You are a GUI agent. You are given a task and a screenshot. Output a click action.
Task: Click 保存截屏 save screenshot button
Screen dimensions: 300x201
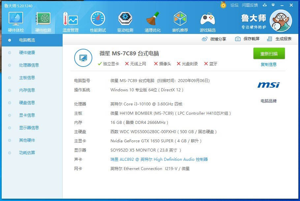pyautogui.click(x=252, y=39)
